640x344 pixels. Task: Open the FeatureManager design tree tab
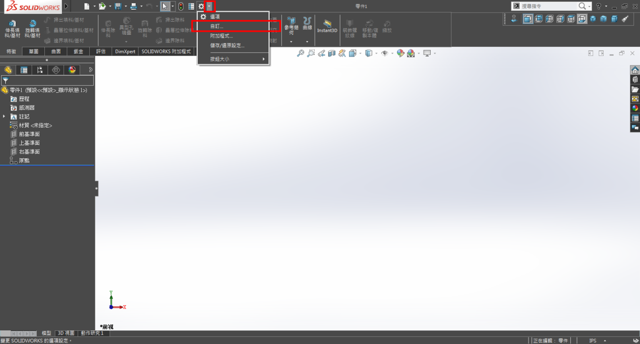point(8,70)
